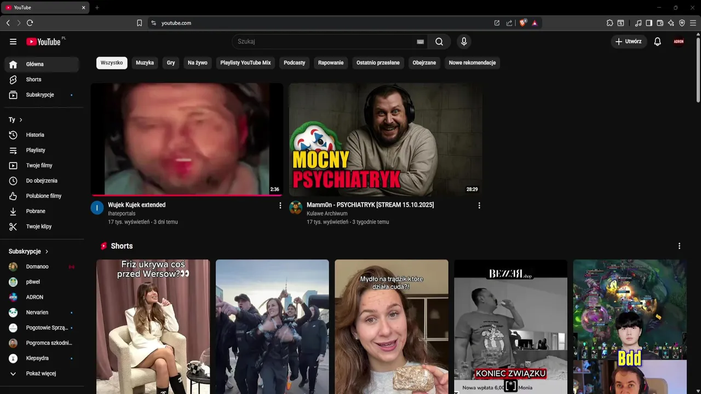The width and height of the screenshot is (701, 394).
Task: Select the Na żywo filter chip
Action: click(x=198, y=63)
